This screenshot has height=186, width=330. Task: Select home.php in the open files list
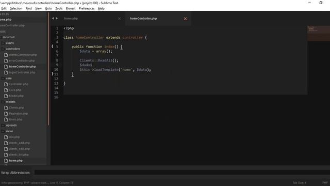point(6,20)
